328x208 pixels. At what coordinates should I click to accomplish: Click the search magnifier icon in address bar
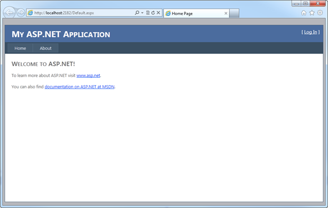(137, 13)
